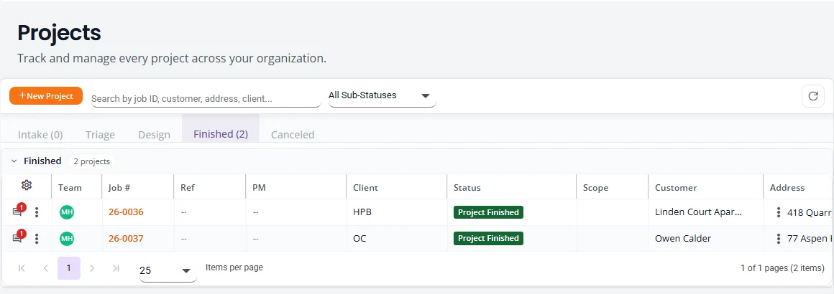This screenshot has width=834, height=294.
Task: Click MH team avatar in 26-0036 row
Action: point(67,212)
